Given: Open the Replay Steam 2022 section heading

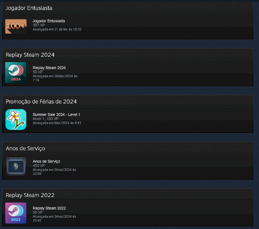Looking at the screenshot, I should coord(30,195).
